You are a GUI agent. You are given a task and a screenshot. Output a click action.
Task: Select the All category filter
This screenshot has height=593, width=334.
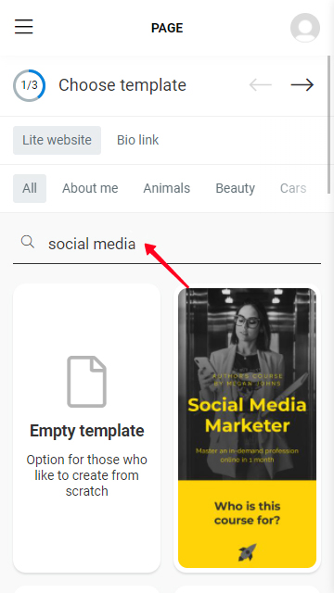click(30, 188)
